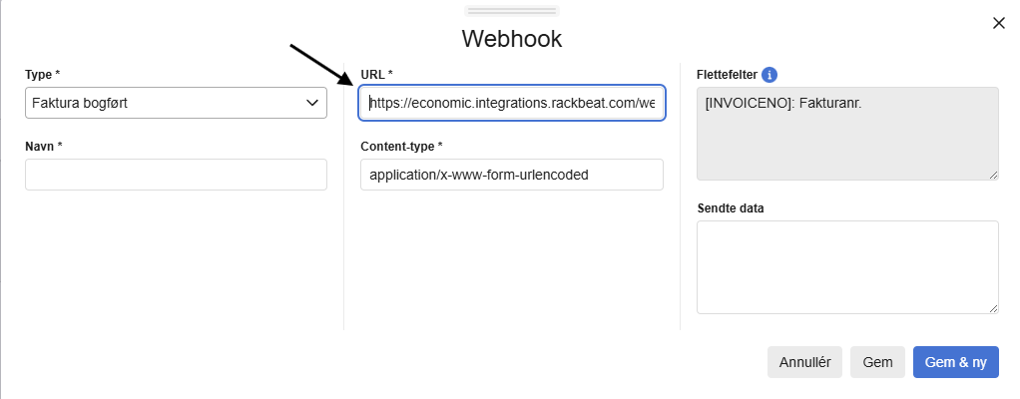Image resolution: width=1020 pixels, height=399 pixels.
Task: Cancel with the Annullér button
Action: click(x=804, y=362)
